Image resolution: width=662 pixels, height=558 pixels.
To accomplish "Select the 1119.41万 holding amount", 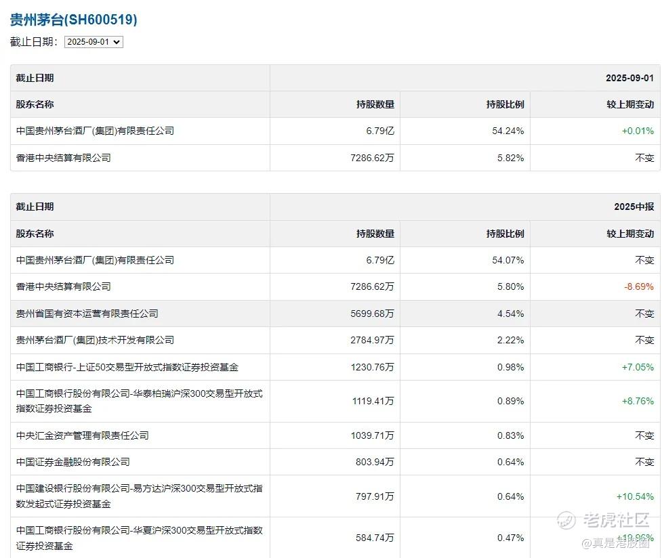I will (373, 401).
